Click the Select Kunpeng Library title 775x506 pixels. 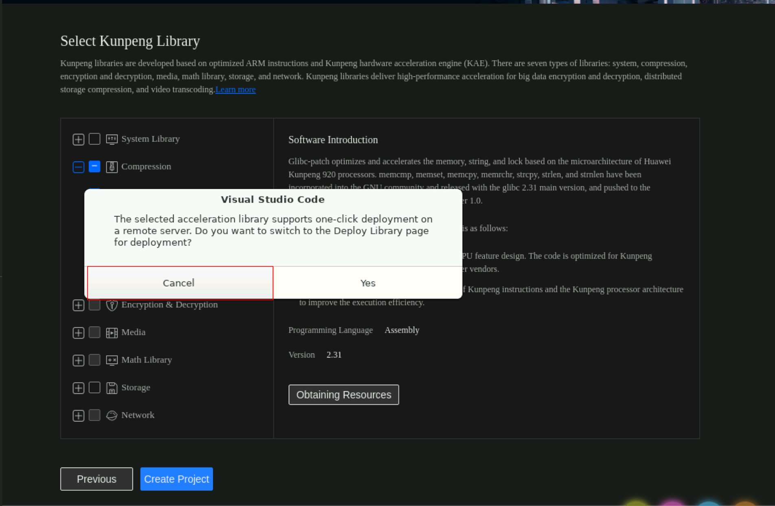coord(130,41)
